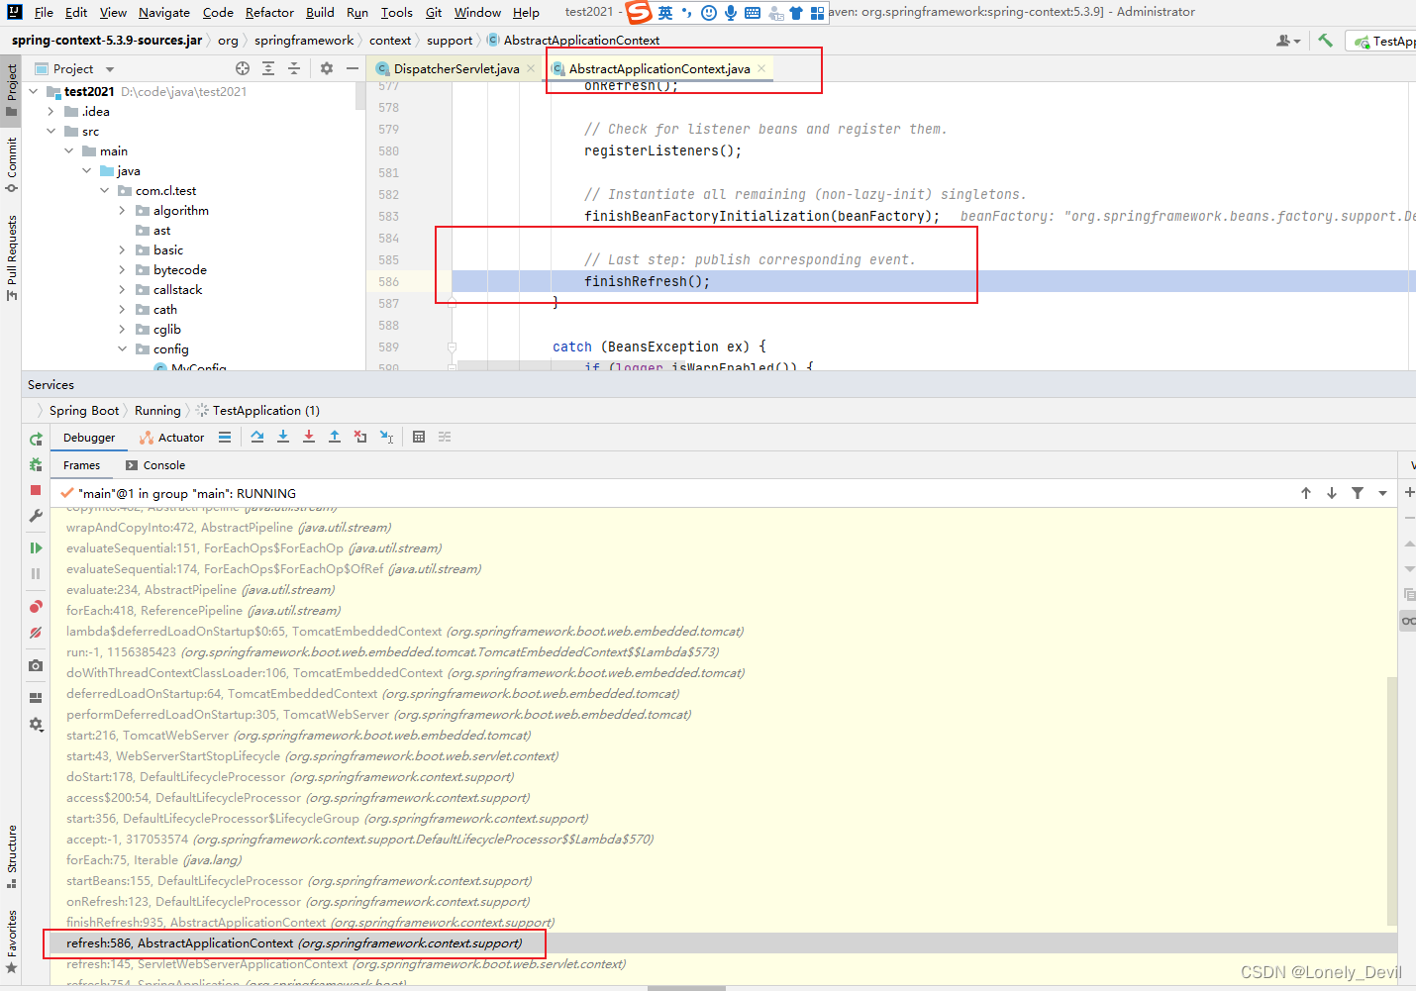Viewport: 1416px width, 991px height.
Task: Open the Navigate menu
Action: coord(164,12)
